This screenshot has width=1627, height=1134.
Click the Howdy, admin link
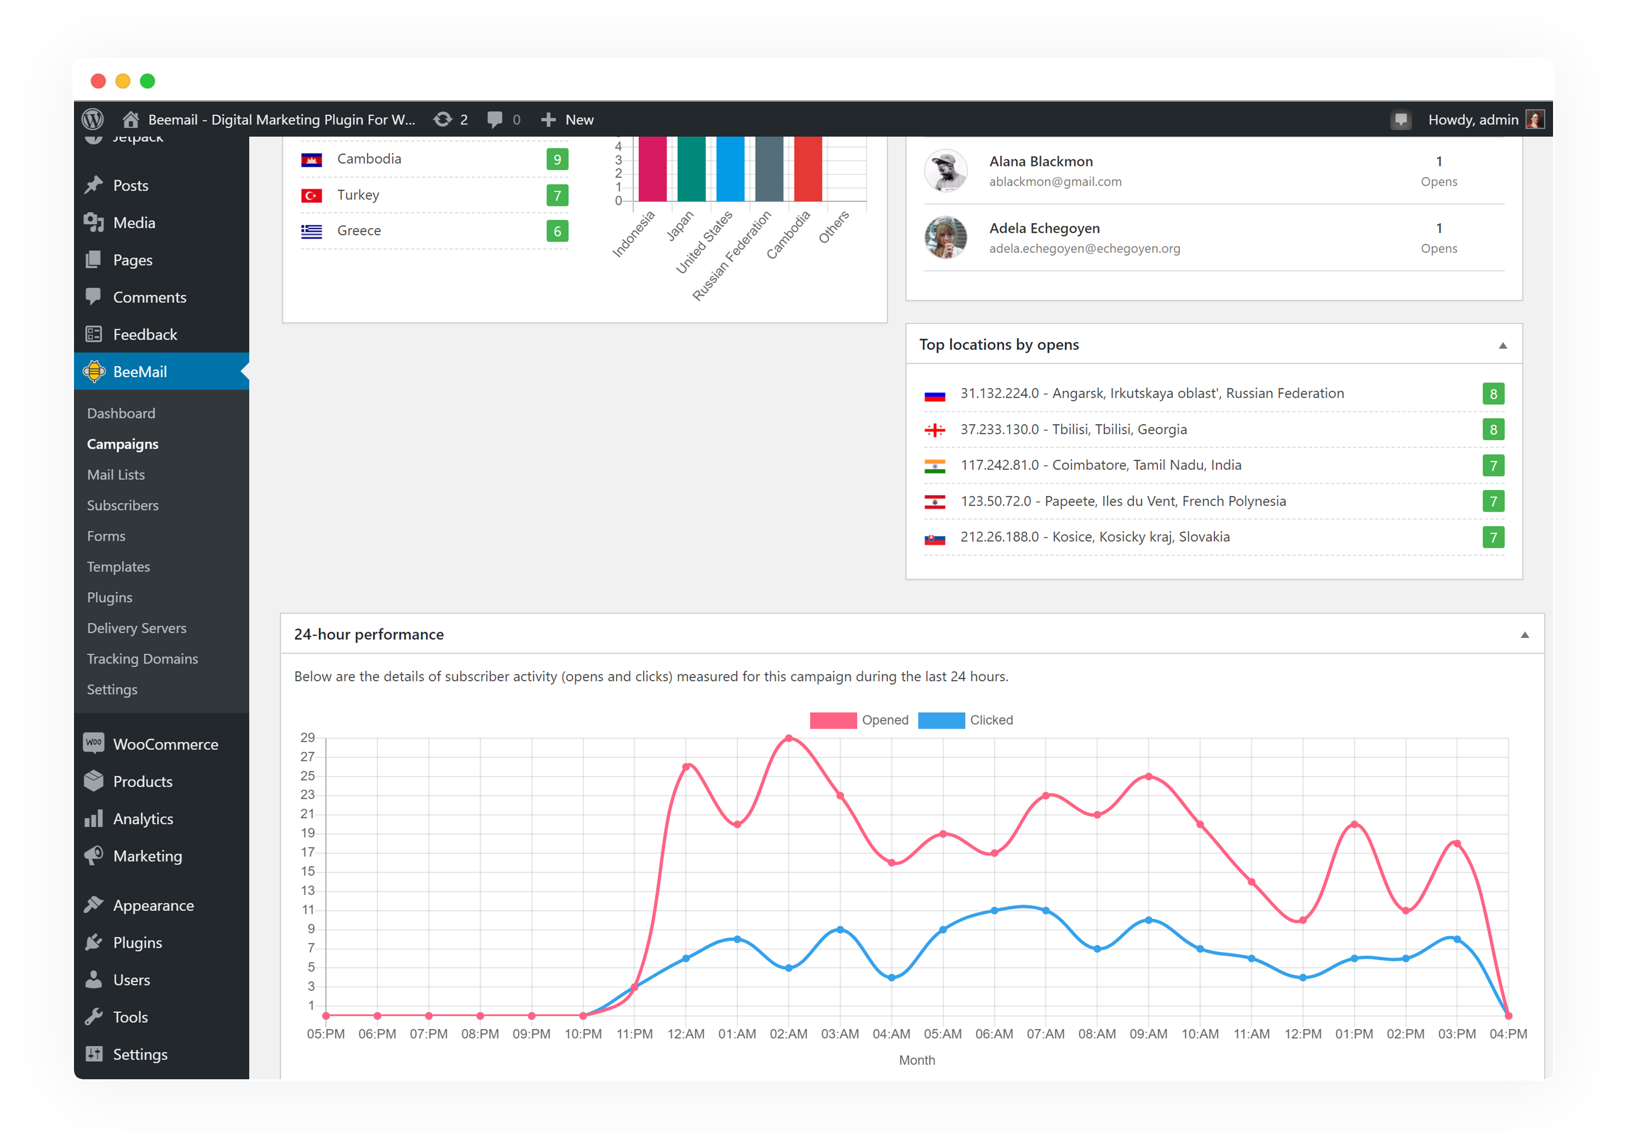click(1473, 119)
